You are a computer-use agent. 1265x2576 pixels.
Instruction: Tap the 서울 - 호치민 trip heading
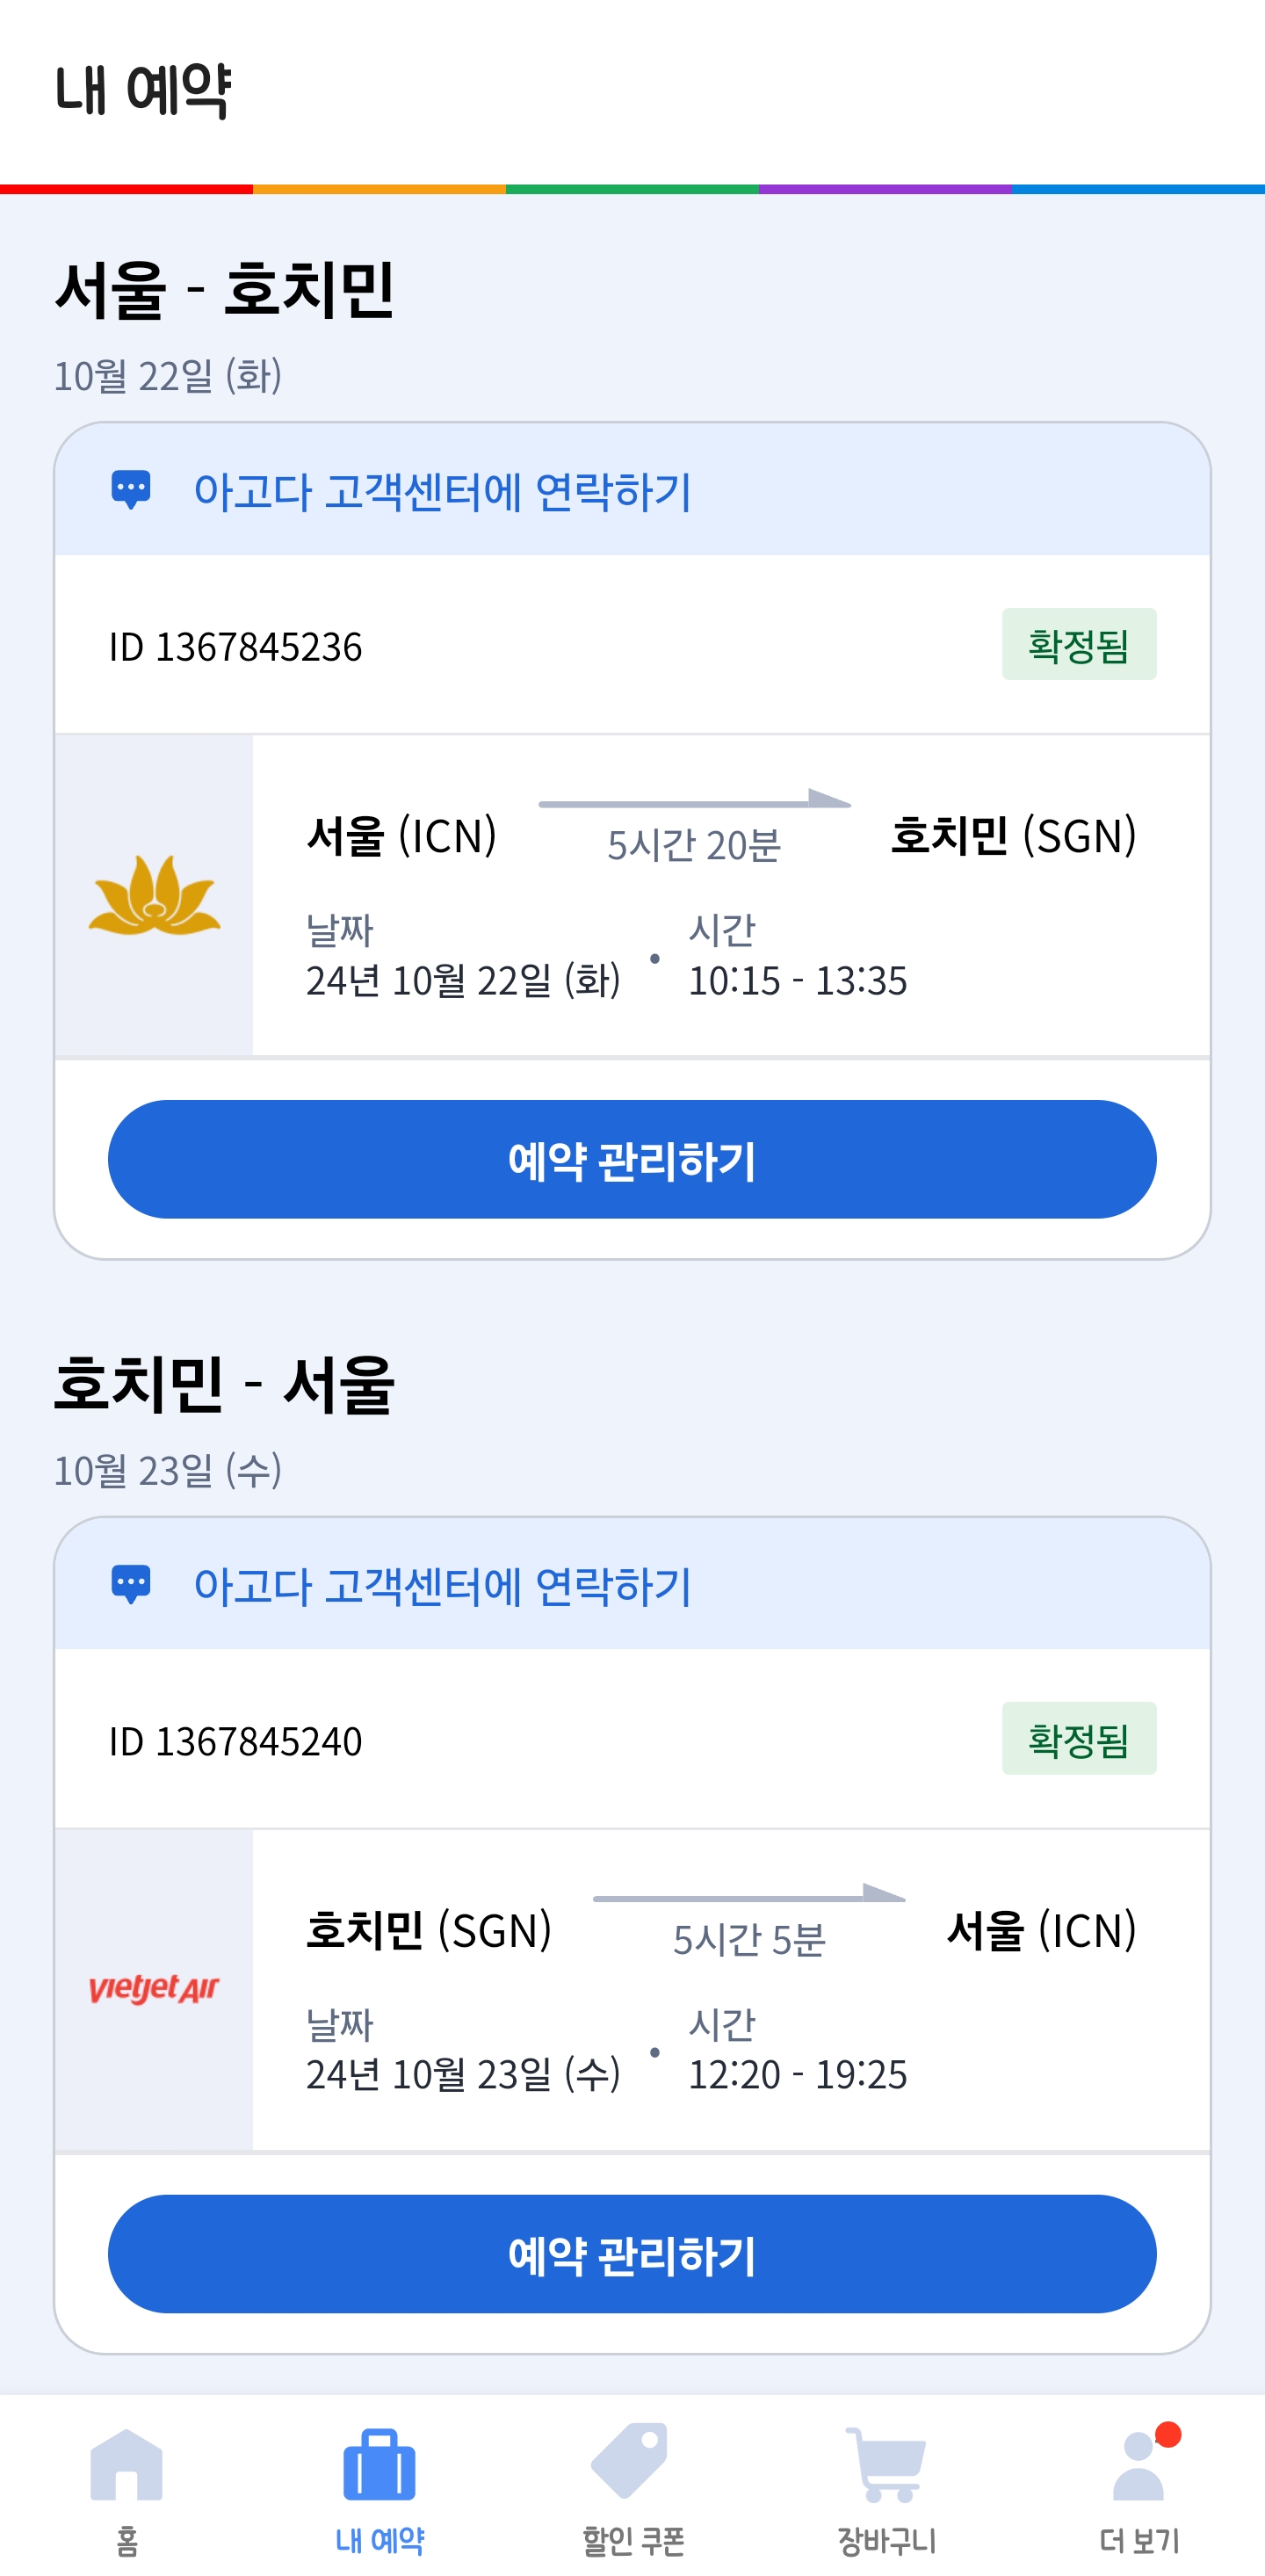(x=225, y=290)
